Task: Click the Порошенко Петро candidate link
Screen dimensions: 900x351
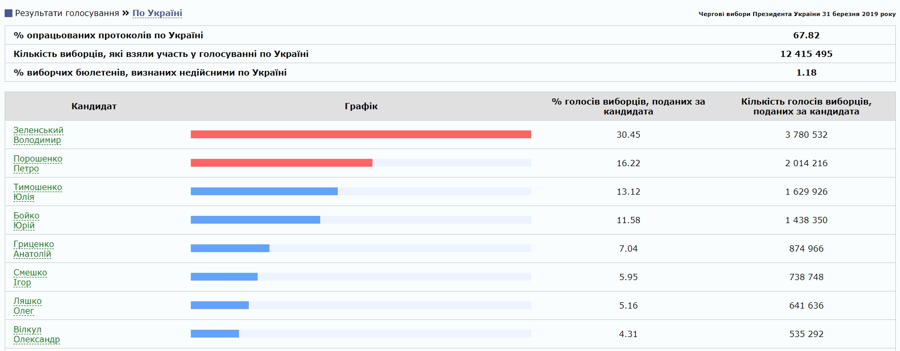Action: tap(37, 164)
